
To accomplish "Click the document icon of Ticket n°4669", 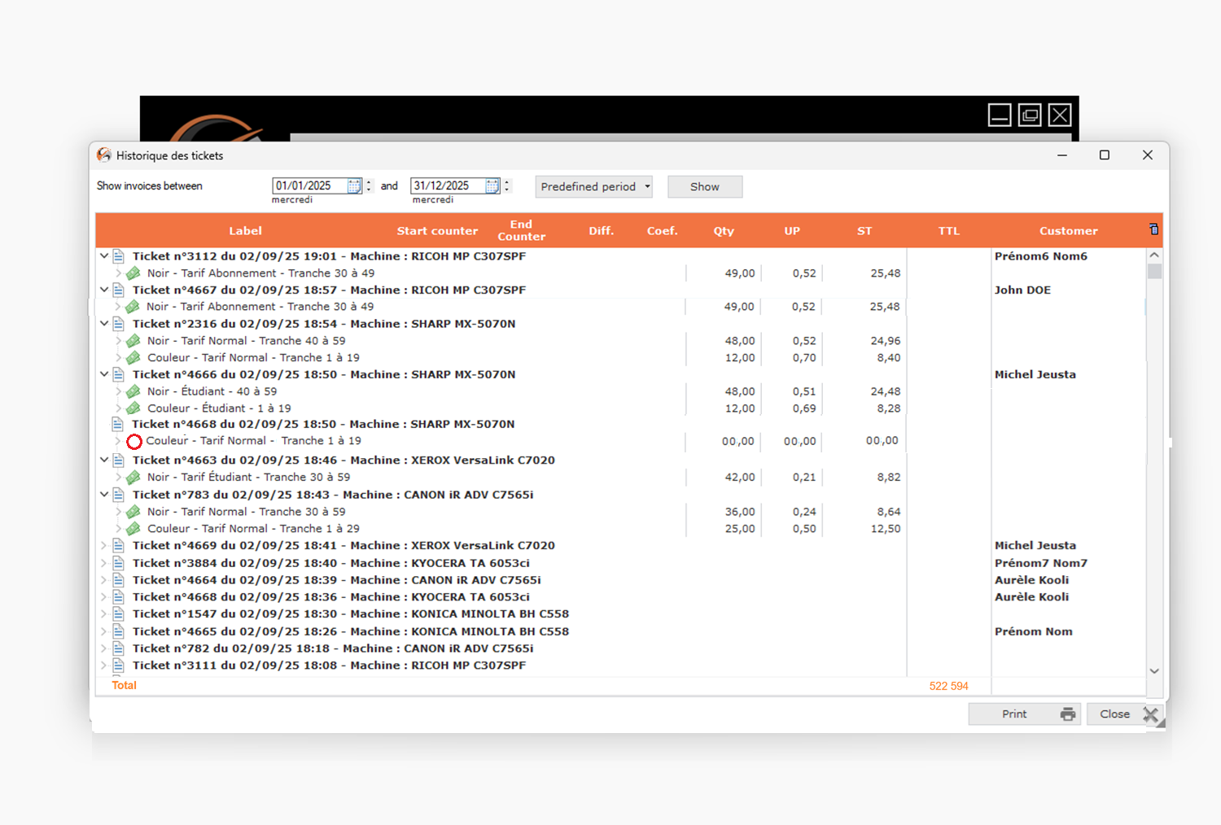I will pos(118,546).
